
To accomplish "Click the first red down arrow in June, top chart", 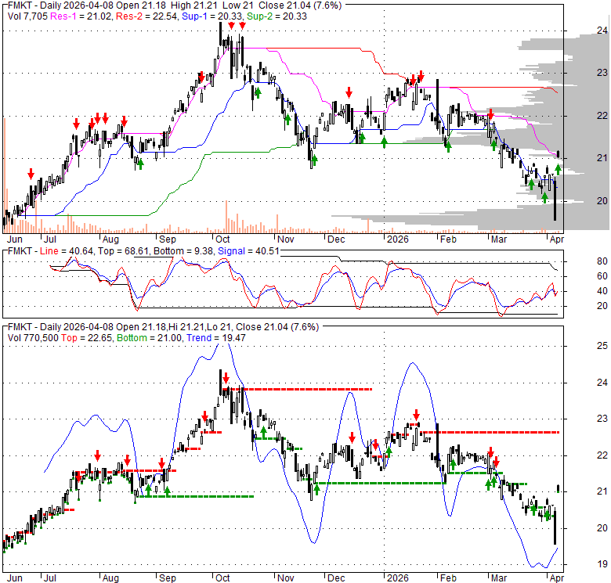I will [31, 174].
